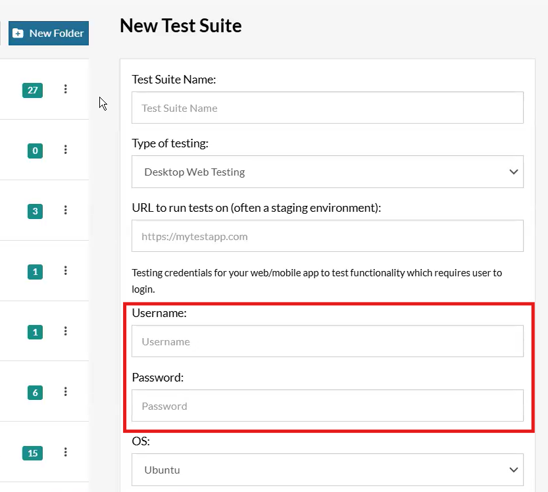Click the green badge showing 15
This screenshot has width=548, height=492.
click(x=32, y=453)
